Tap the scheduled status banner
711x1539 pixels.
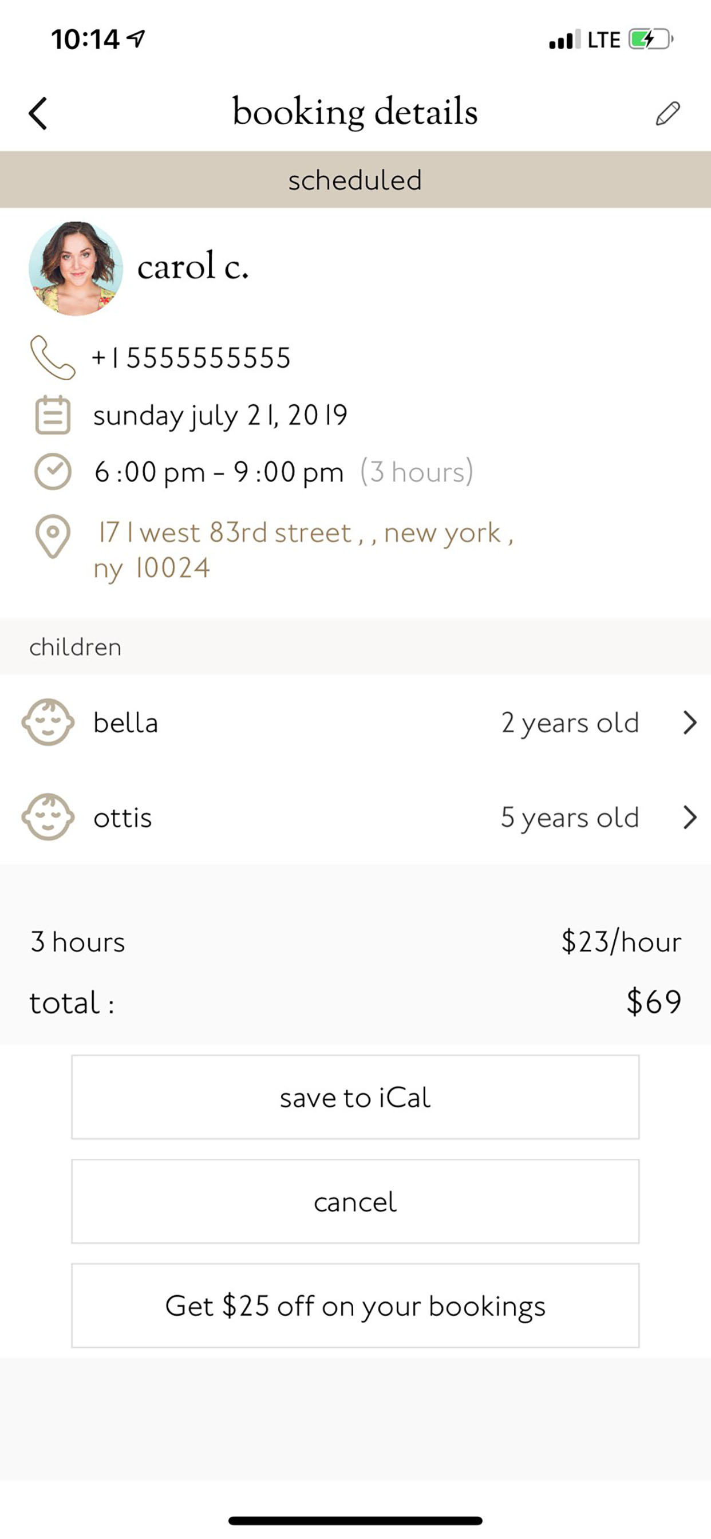355,180
